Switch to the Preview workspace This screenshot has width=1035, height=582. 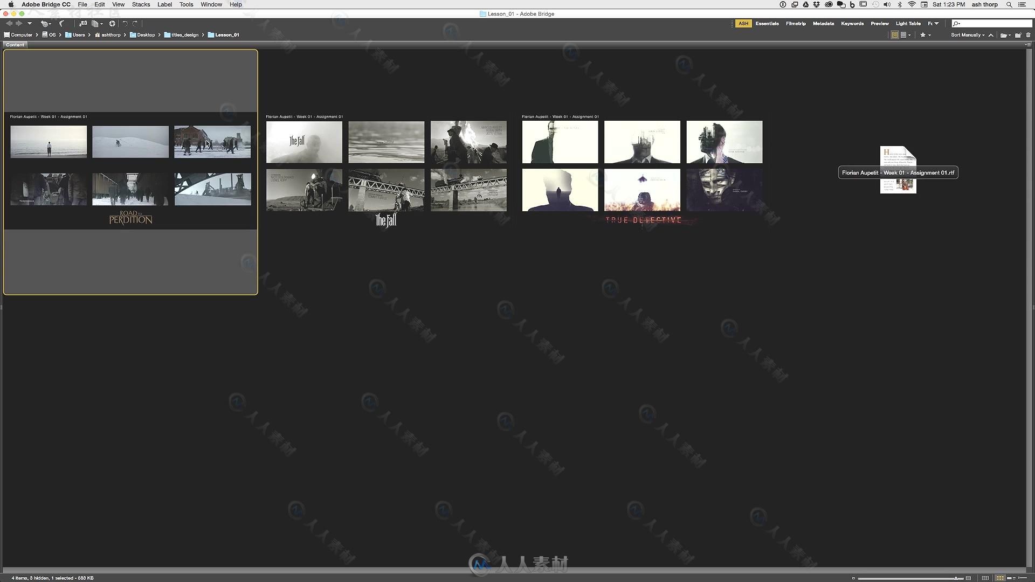coord(880,24)
